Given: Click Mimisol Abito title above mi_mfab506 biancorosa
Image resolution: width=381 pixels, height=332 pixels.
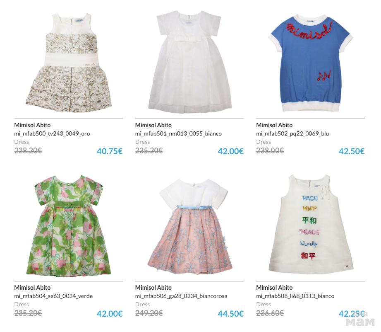Looking at the screenshot, I should coord(153,288).
